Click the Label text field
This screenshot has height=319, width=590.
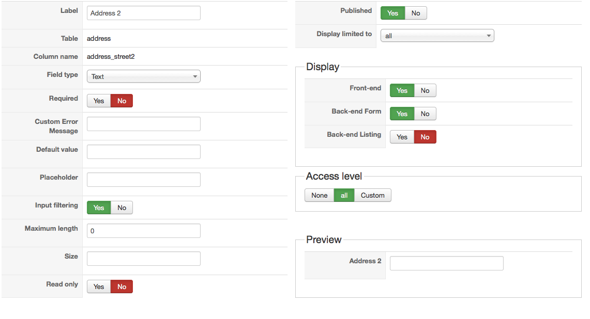(143, 13)
